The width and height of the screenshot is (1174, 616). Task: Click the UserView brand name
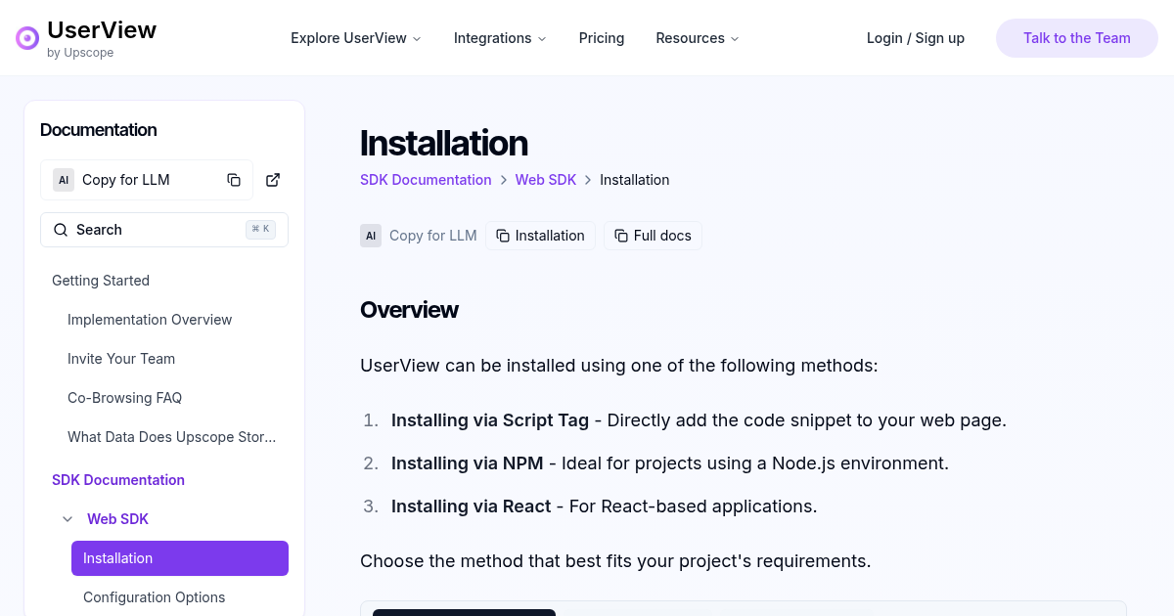pos(102,30)
